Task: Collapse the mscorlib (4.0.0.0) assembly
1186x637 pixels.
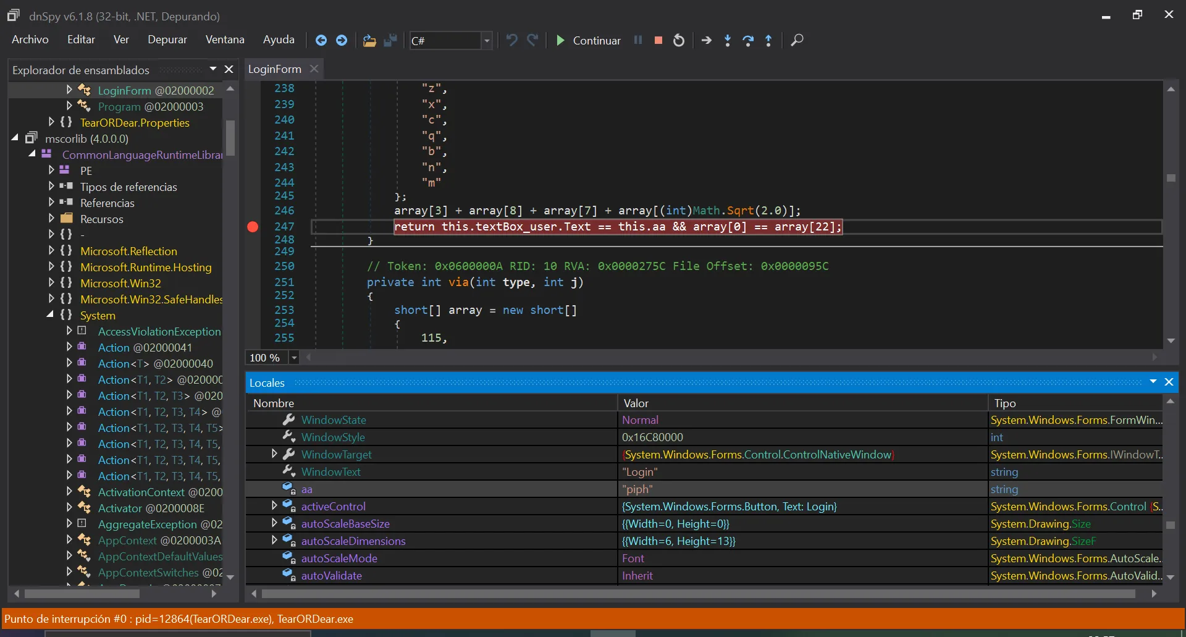Action: tap(15, 138)
